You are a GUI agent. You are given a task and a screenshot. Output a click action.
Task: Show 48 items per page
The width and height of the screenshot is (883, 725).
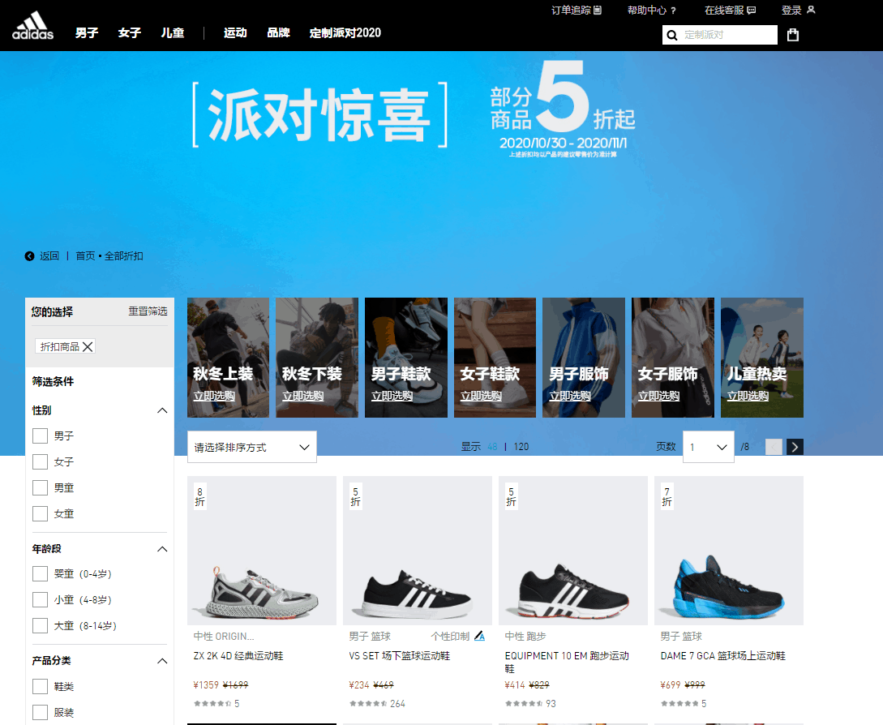pyautogui.click(x=493, y=447)
